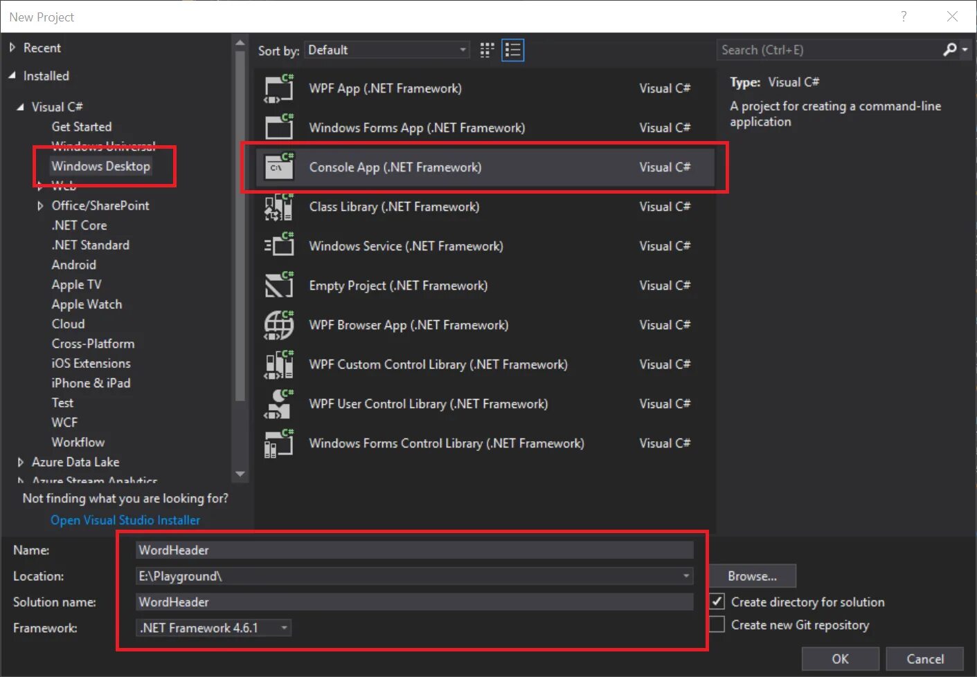Select Workflow category
977x677 pixels.
(x=78, y=443)
